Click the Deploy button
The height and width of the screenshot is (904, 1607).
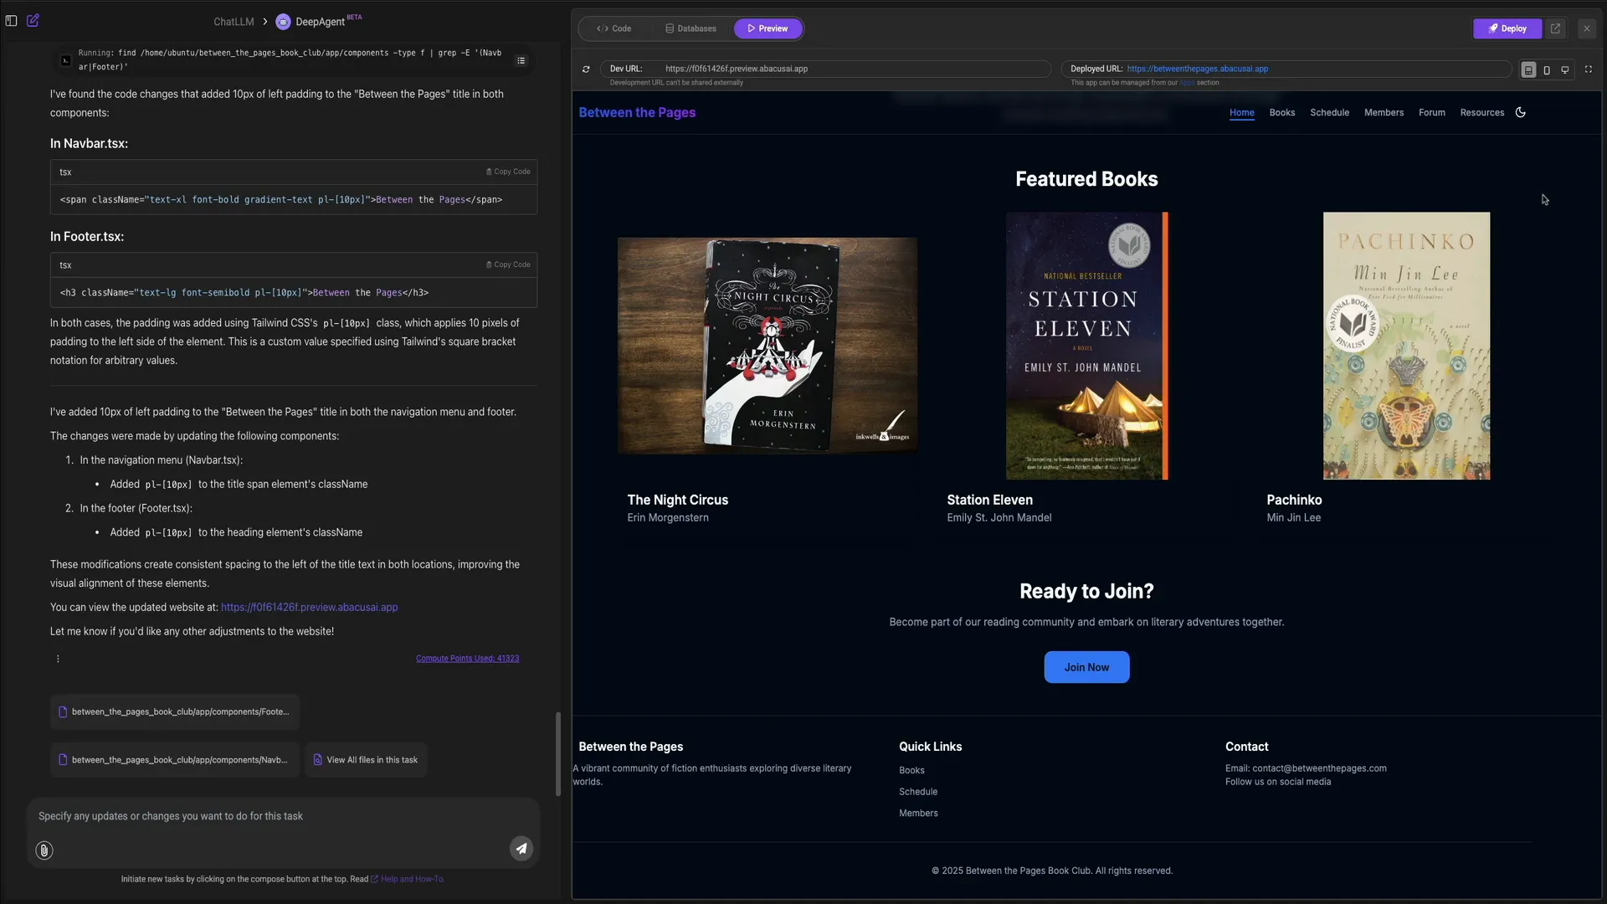point(1507,28)
